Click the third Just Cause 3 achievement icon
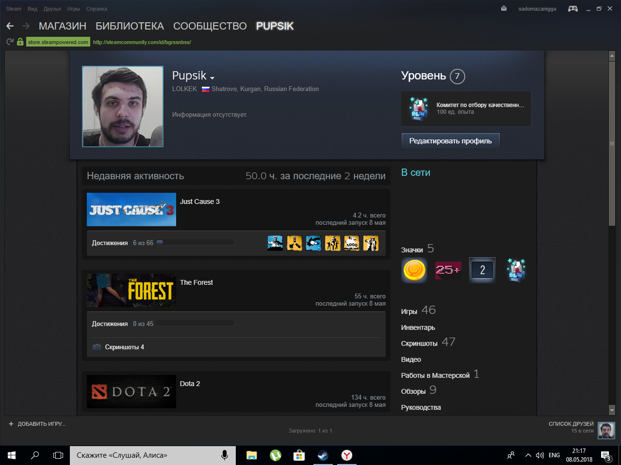 (x=313, y=243)
